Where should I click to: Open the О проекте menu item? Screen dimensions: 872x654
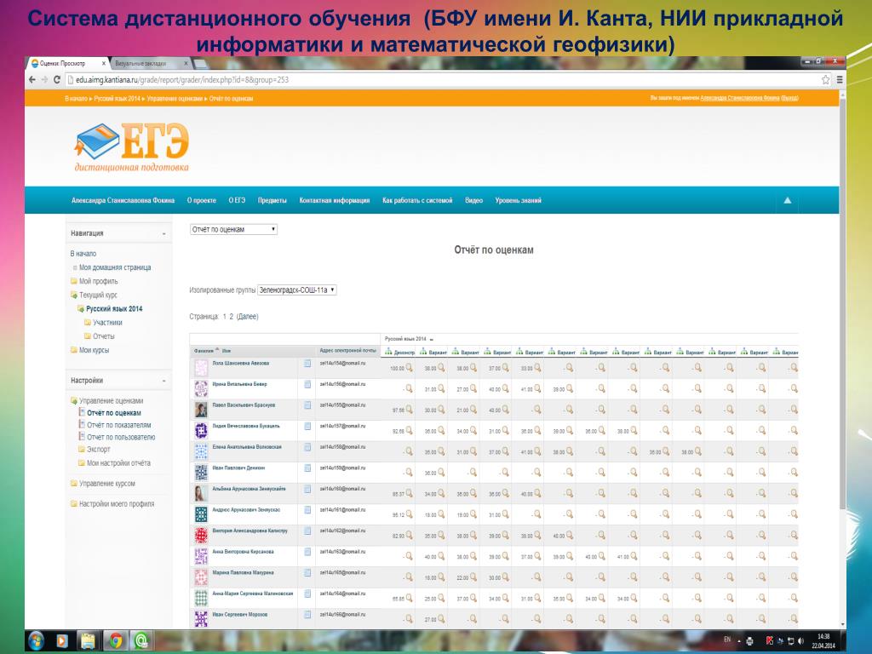pyautogui.click(x=201, y=200)
